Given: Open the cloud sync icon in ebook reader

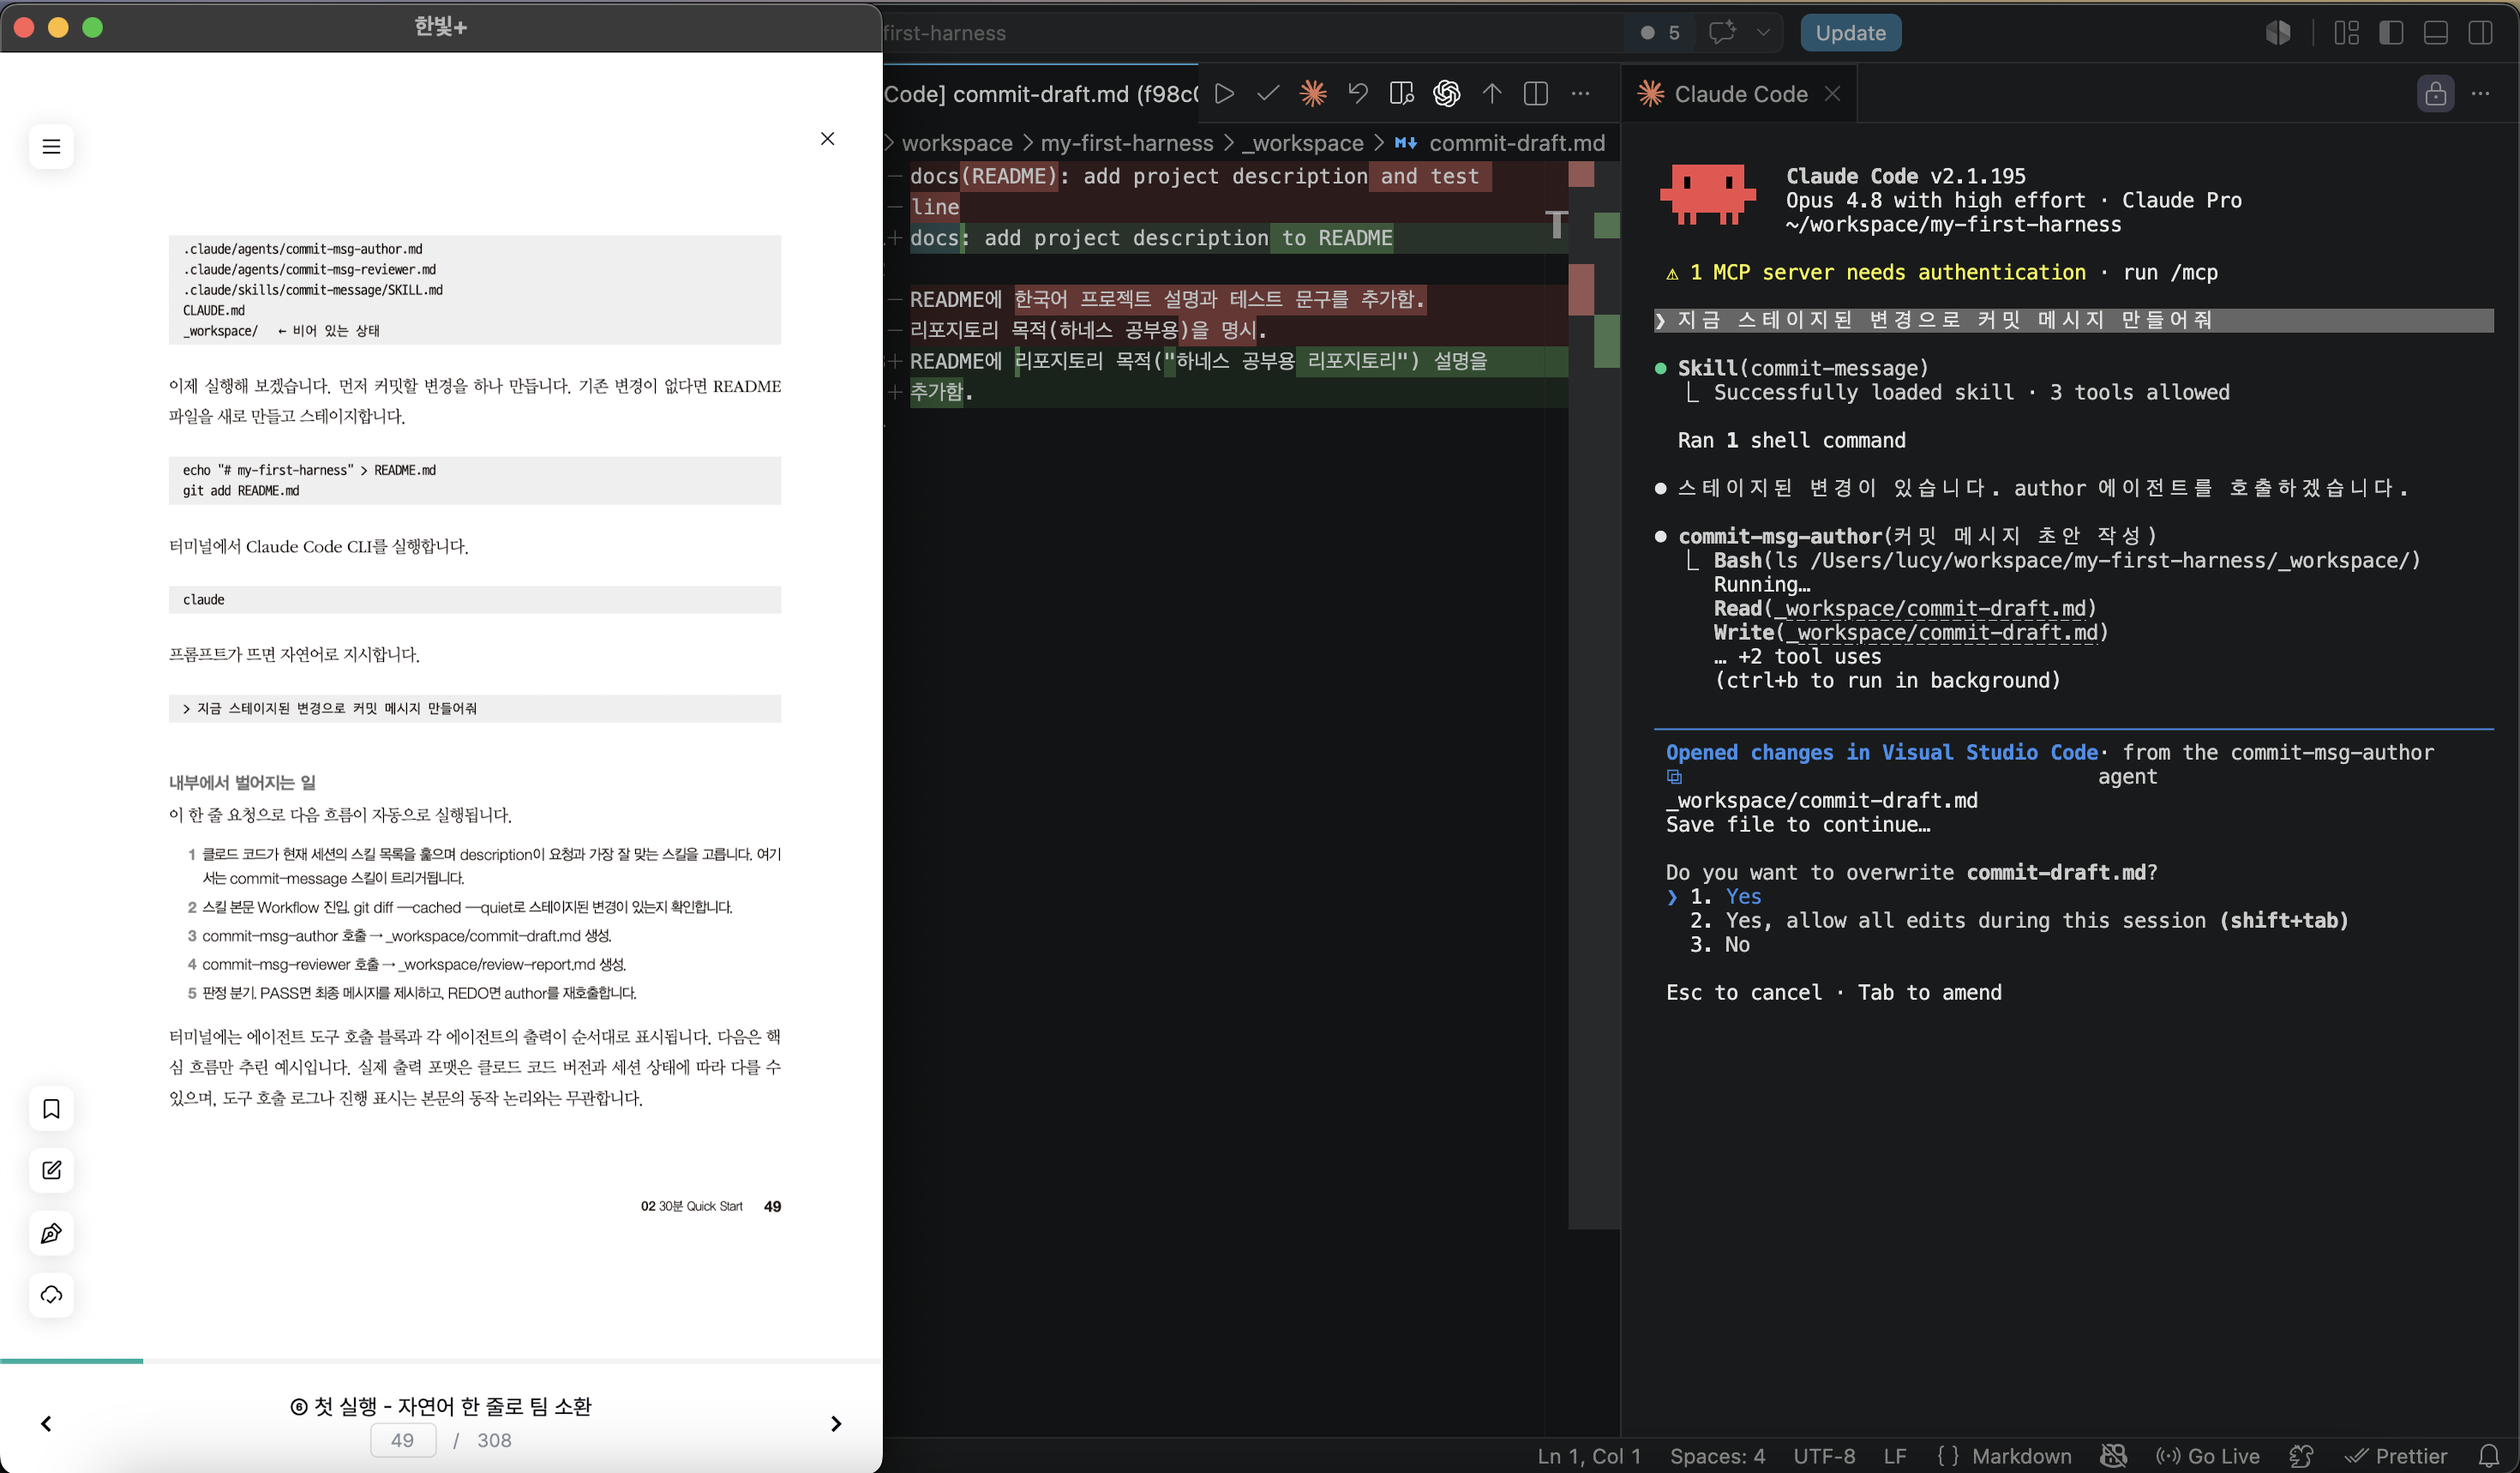Looking at the screenshot, I should [51, 1294].
